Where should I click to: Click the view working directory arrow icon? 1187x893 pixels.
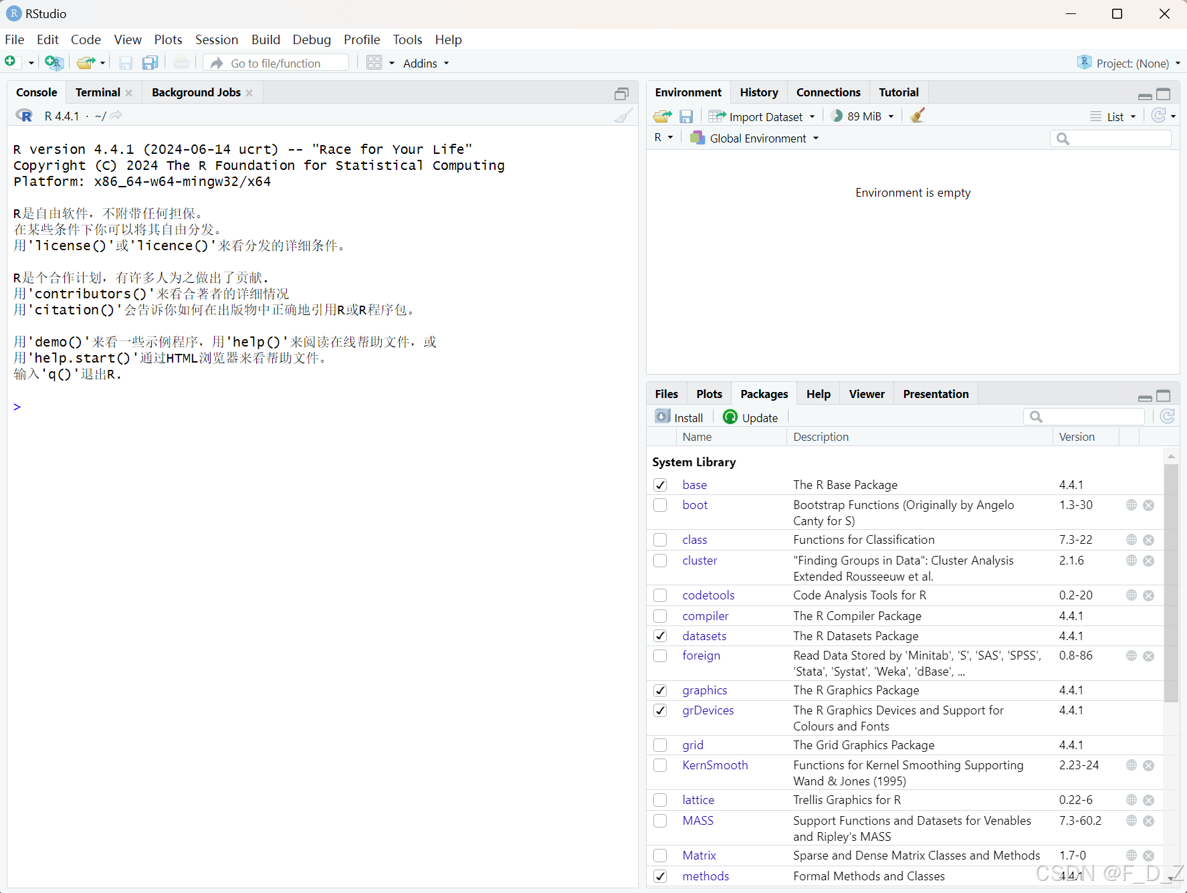point(116,116)
